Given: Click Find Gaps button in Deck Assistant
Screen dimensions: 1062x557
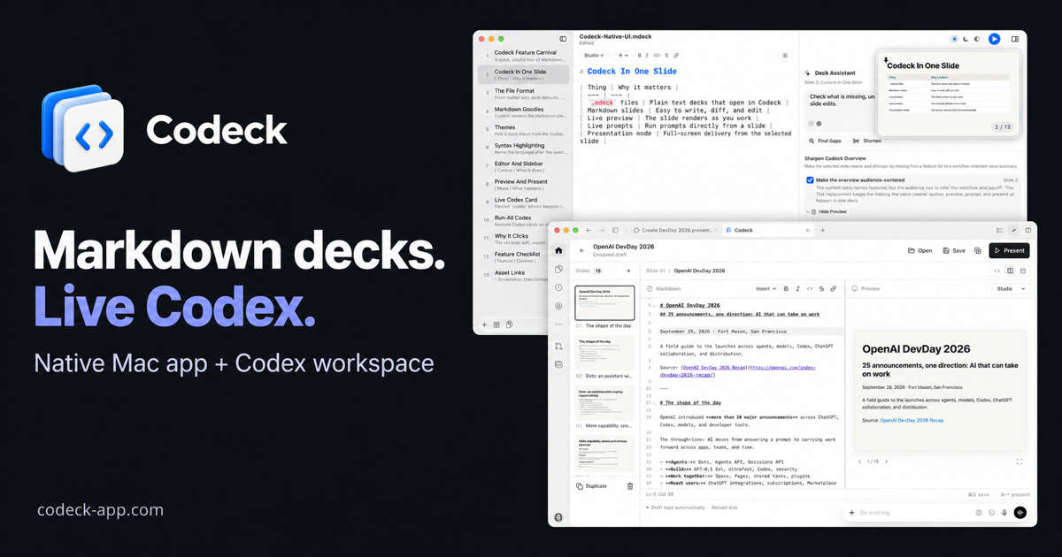Looking at the screenshot, I should click(x=825, y=141).
